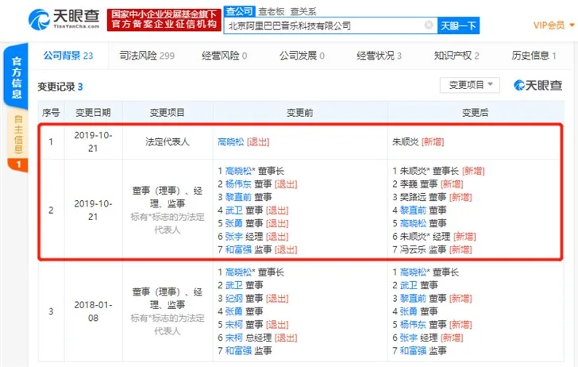Click the 法定代表人 change item cell
Viewport: 578px width, 367px height.
[167, 141]
